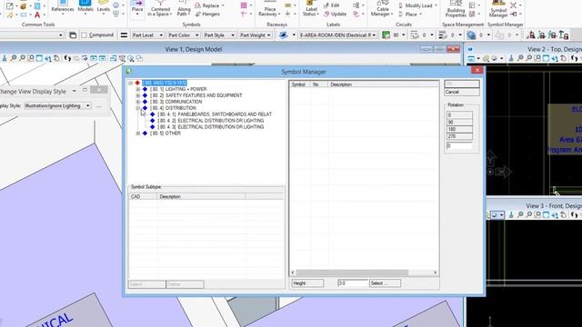Open the Part Level dropdown
The width and height of the screenshot is (582, 327).
coord(147,35)
